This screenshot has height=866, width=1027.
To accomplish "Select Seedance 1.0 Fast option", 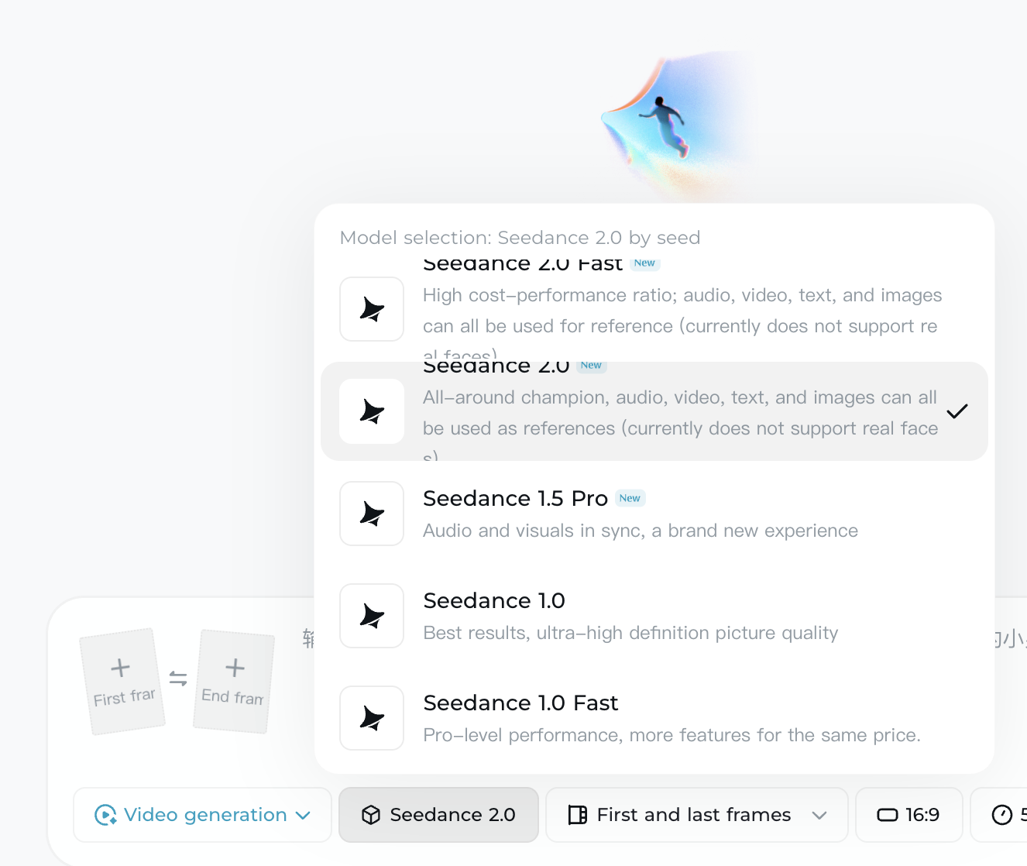I will point(654,718).
